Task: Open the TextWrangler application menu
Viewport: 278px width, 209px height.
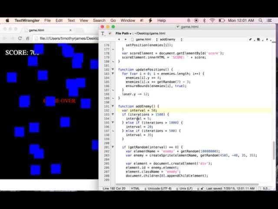Action: [27, 20]
